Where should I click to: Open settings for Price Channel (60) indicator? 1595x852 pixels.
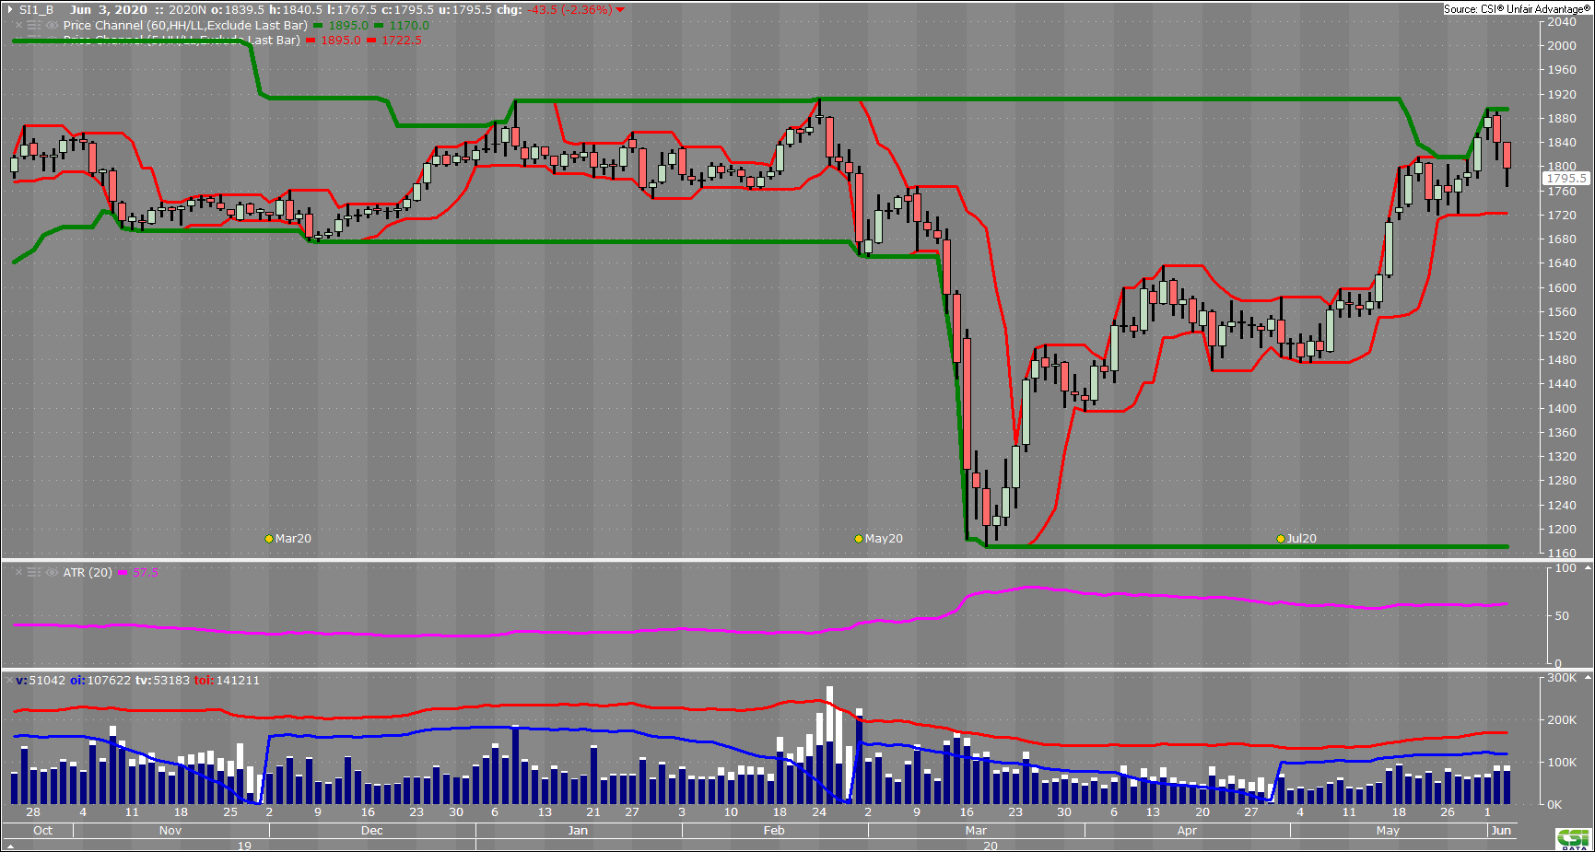coord(35,26)
